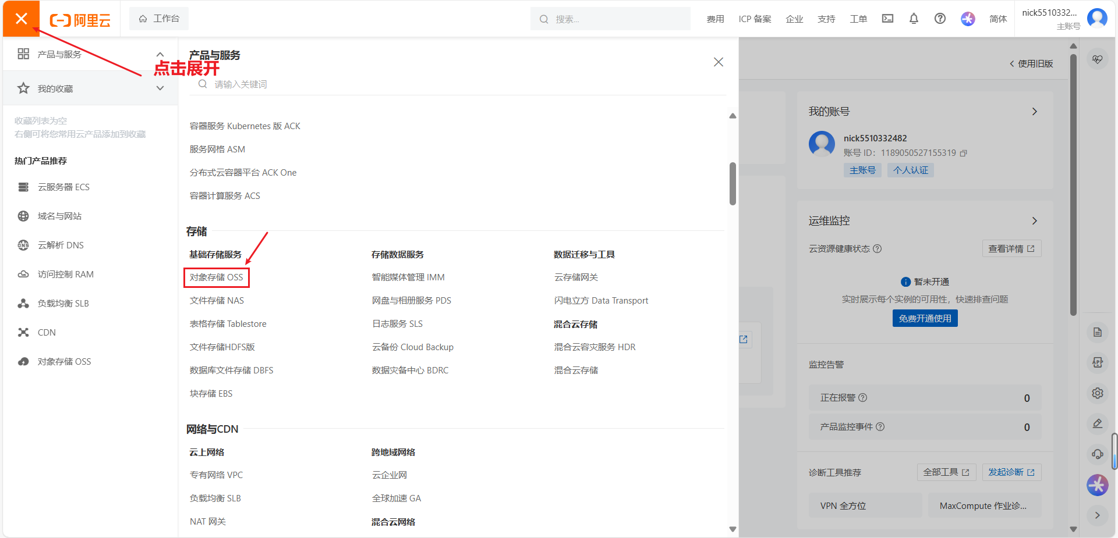Expand the 我的收藏 section
This screenshot has height=538, width=1118.
pyautogui.click(x=160, y=88)
